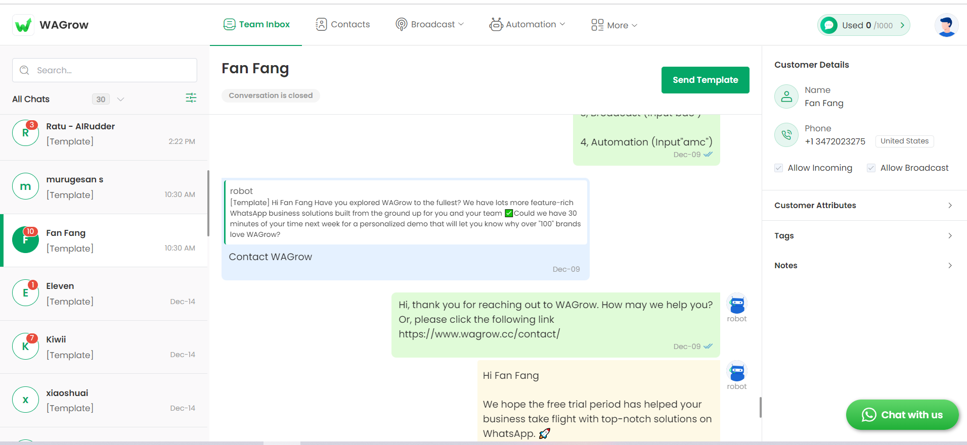This screenshot has height=445, width=967.
Task: Click the Send Template button
Action: (x=705, y=80)
